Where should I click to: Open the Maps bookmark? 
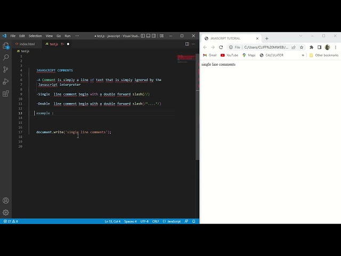(x=249, y=55)
